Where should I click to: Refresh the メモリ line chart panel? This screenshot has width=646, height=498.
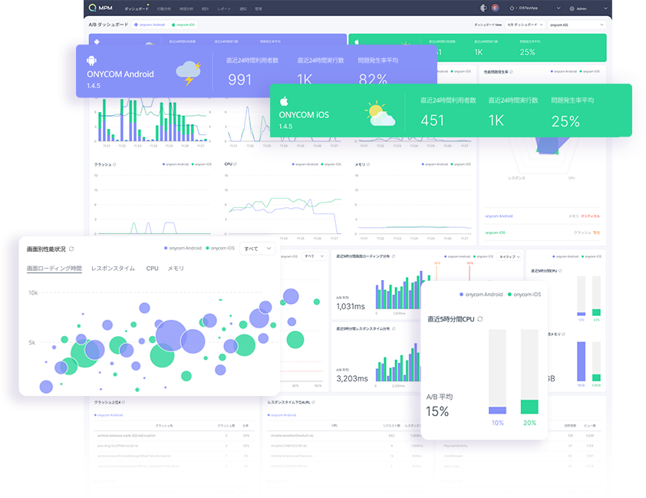point(368,164)
